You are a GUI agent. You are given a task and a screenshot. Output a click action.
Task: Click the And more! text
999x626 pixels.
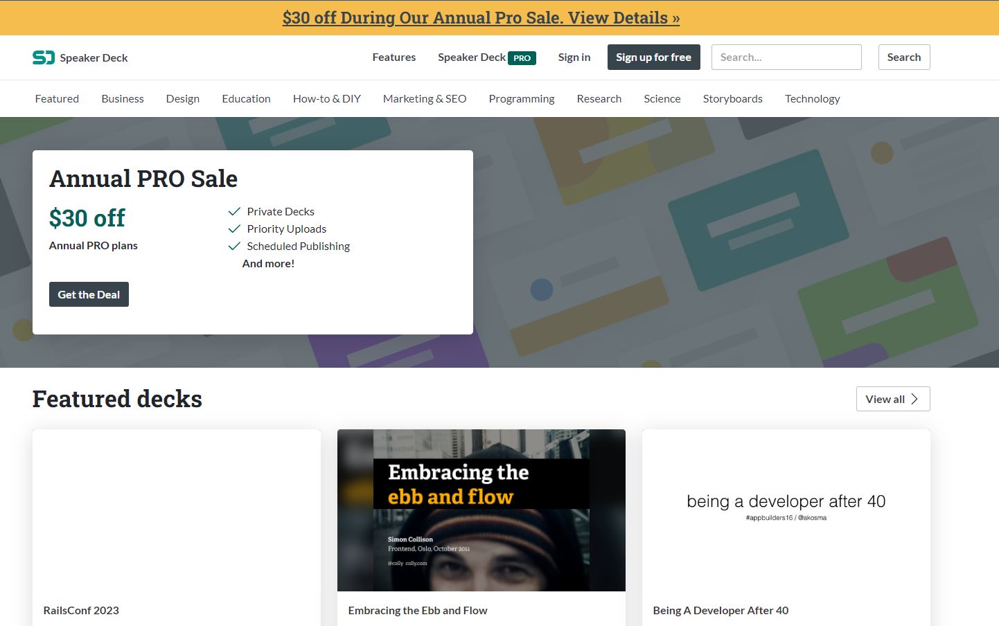point(268,264)
